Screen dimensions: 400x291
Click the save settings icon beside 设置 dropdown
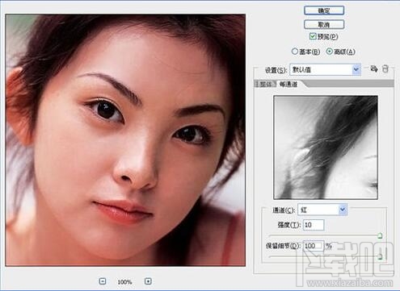[373, 69]
